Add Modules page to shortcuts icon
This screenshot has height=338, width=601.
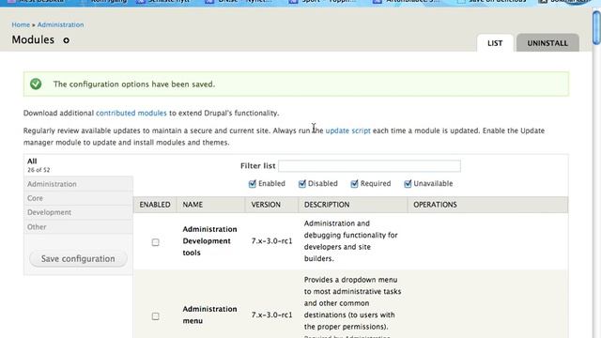[x=67, y=40]
